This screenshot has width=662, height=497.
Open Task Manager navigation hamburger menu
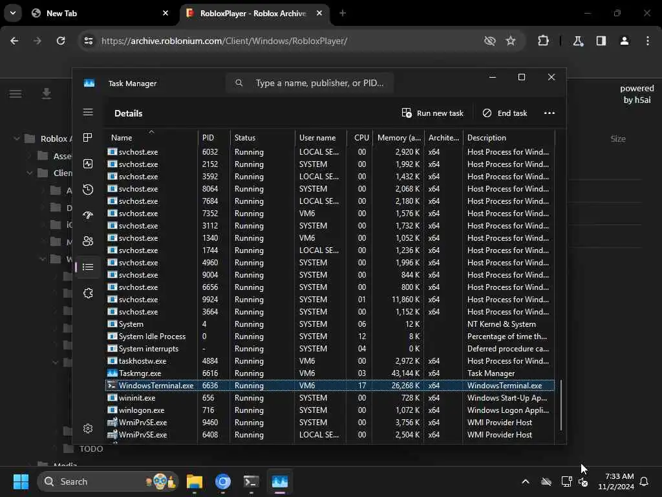(88, 112)
